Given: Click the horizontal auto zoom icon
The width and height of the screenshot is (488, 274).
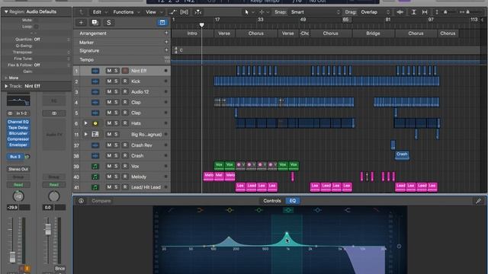Looking at the screenshot, I should [425, 12].
